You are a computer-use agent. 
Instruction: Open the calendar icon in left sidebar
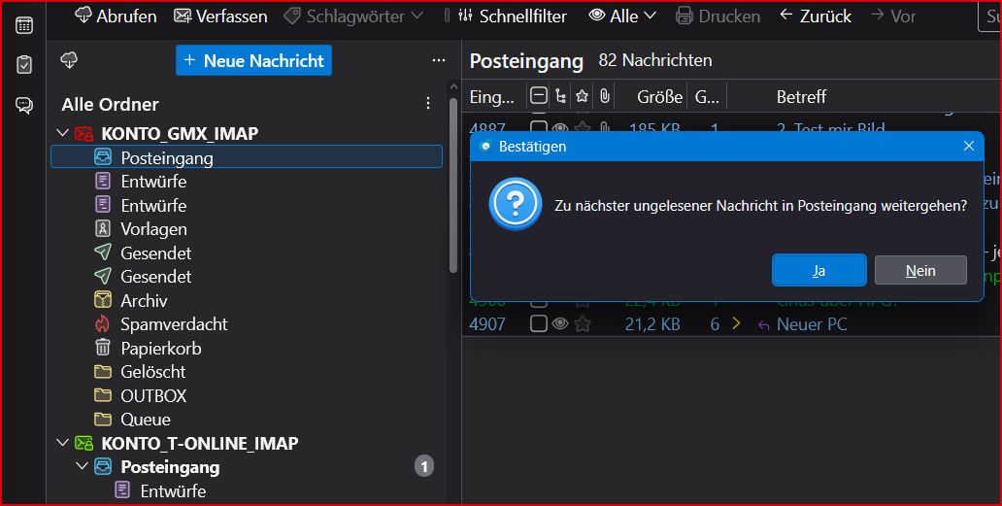24,25
